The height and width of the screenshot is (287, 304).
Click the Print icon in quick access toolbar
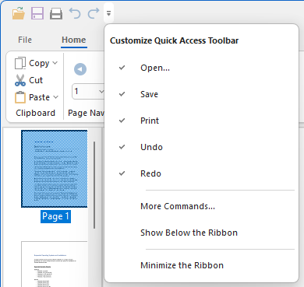[x=56, y=13]
